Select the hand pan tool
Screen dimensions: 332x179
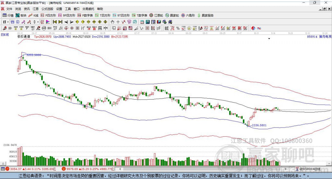click(113, 22)
